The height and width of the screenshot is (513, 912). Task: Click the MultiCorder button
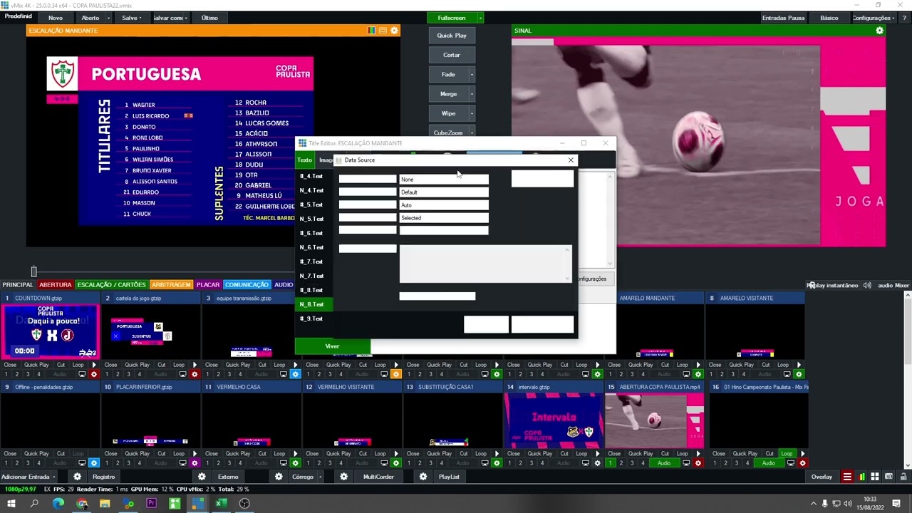(378, 477)
